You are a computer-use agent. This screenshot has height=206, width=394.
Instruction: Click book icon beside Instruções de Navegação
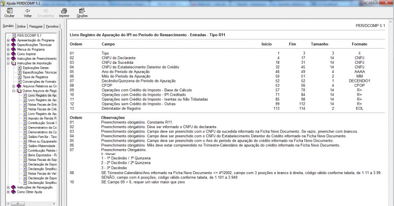click(14, 187)
